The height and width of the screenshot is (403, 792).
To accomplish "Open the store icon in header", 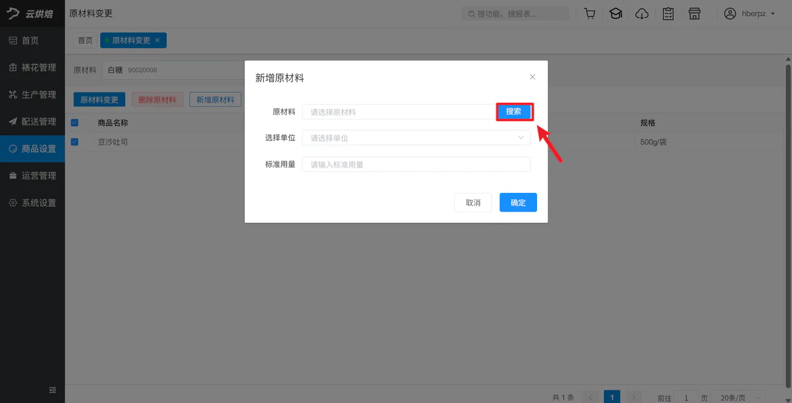I will [694, 14].
